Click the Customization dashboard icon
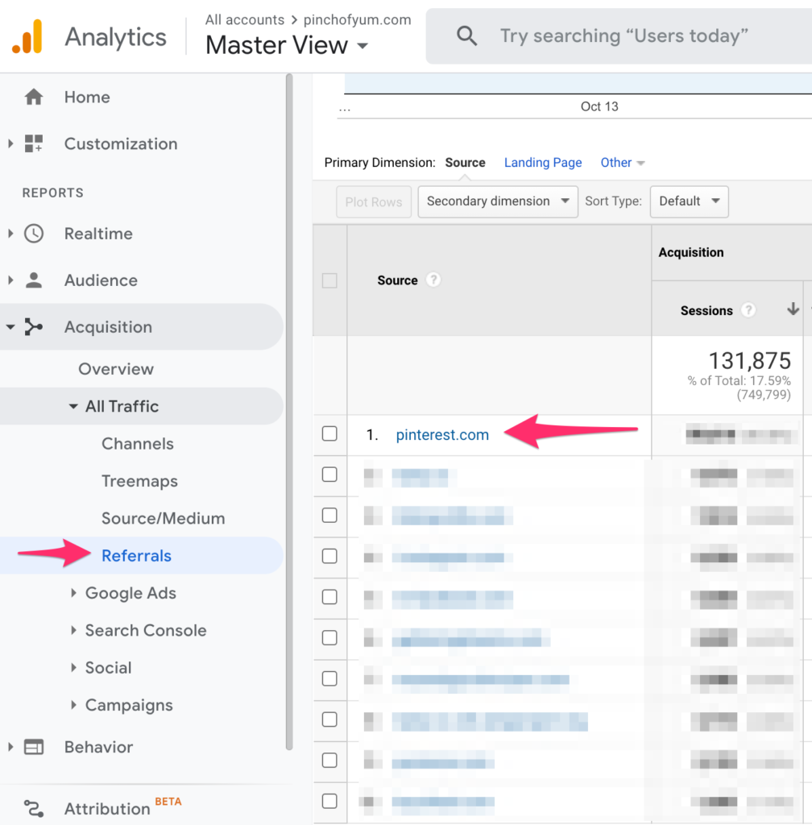Image resolution: width=812 pixels, height=825 pixels. [34, 143]
